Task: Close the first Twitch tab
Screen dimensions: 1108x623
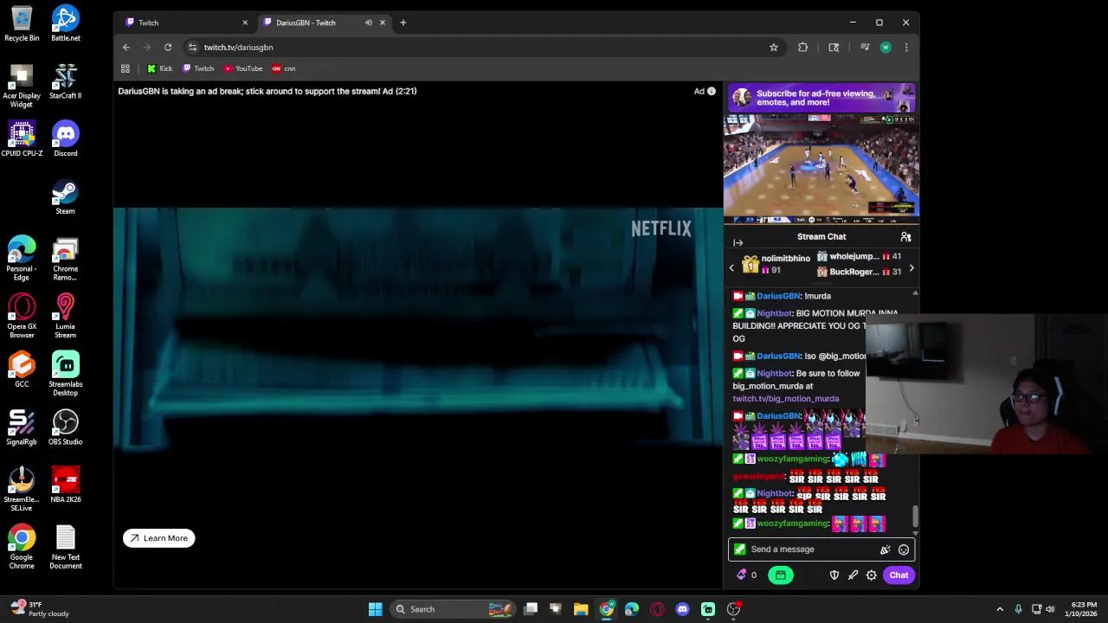Action: click(245, 22)
